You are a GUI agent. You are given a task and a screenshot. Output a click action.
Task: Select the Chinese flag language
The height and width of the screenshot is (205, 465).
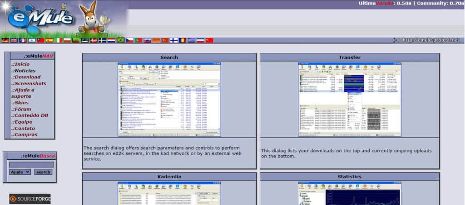pyautogui.click(x=209, y=40)
